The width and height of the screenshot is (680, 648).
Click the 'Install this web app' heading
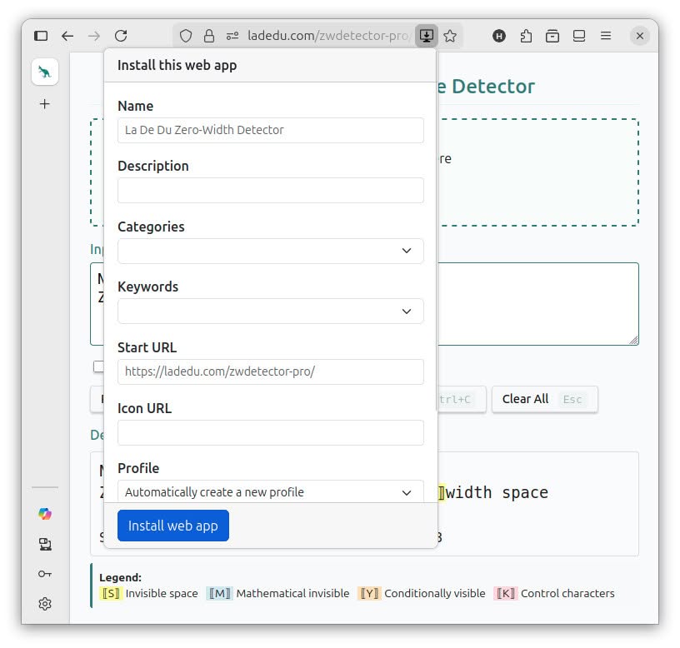tap(177, 66)
